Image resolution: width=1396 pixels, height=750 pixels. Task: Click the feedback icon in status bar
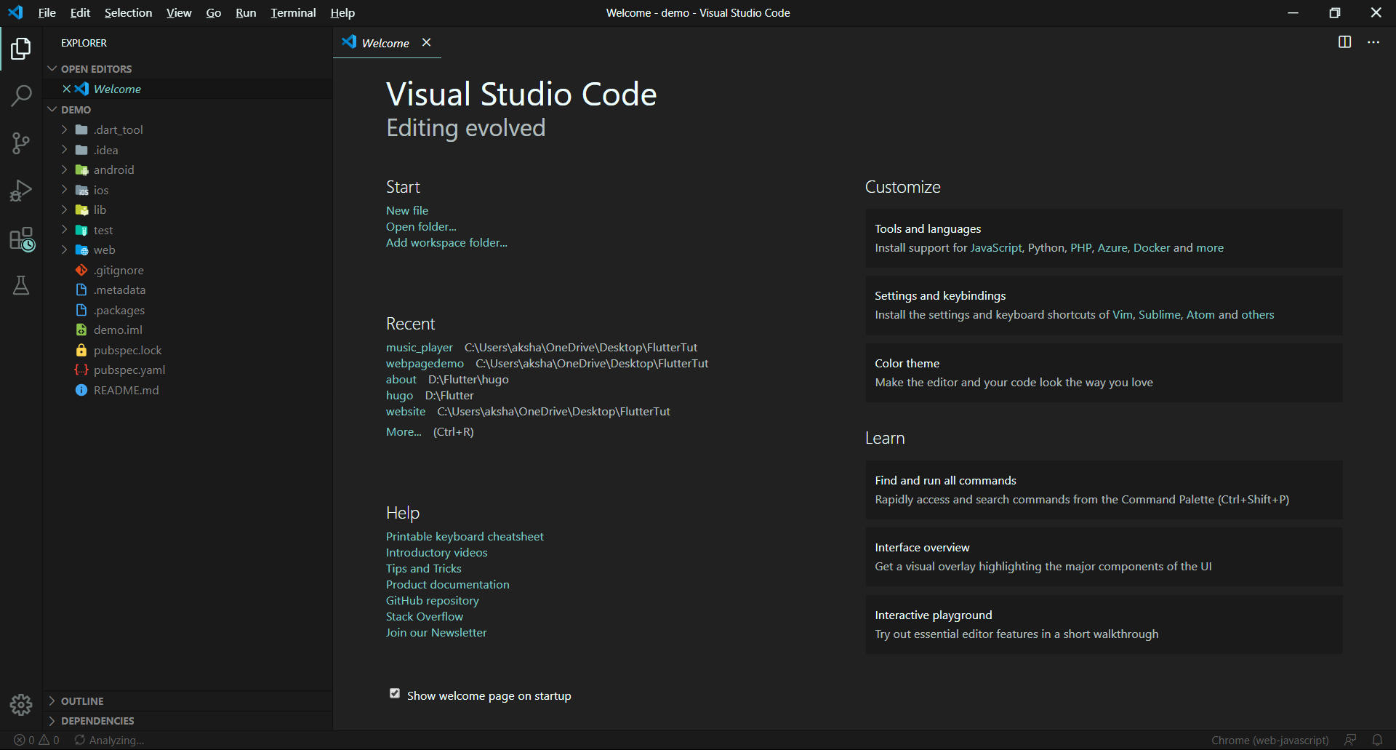coord(1350,740)
